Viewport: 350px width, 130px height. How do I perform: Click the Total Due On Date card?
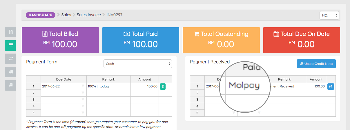[x=302, y=40]
